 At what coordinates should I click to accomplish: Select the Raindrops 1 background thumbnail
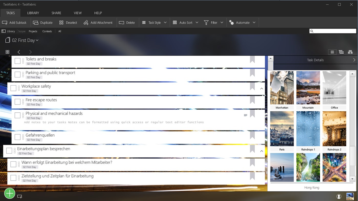pos(308,128)
